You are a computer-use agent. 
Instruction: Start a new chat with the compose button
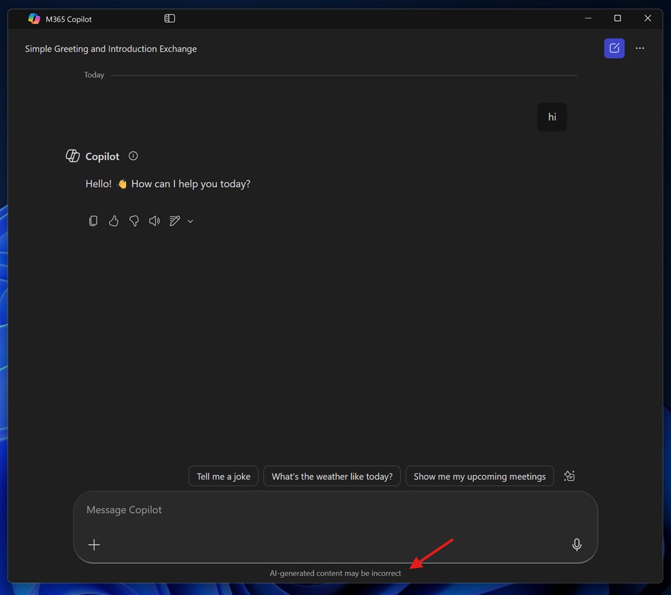pyautogui.click(x=613, y=48)
